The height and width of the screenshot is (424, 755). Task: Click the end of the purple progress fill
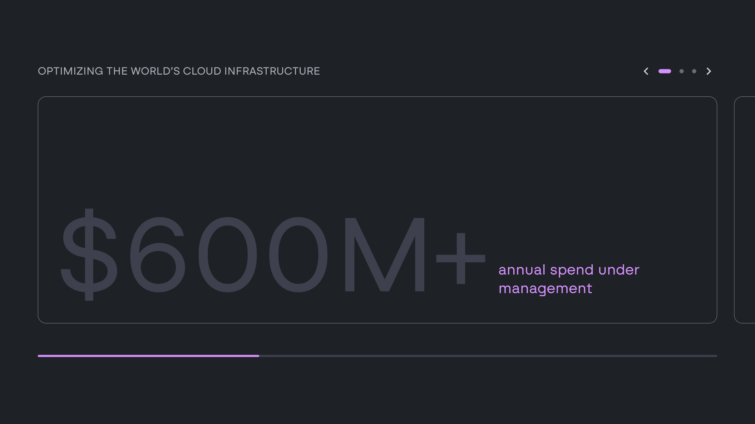[x=258, y=356]
